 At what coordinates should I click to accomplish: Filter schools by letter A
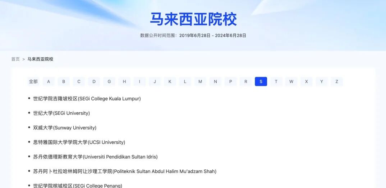tap(49, 82)
